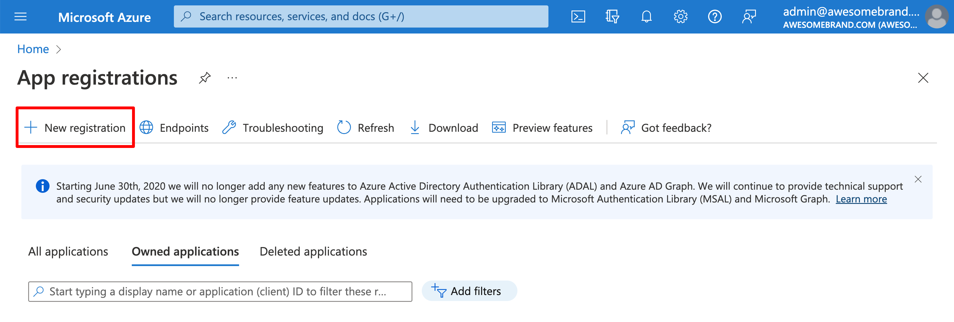Focus the global resource search box
The width and height of the screenshot is (954, 322).
tap(361, 17)
